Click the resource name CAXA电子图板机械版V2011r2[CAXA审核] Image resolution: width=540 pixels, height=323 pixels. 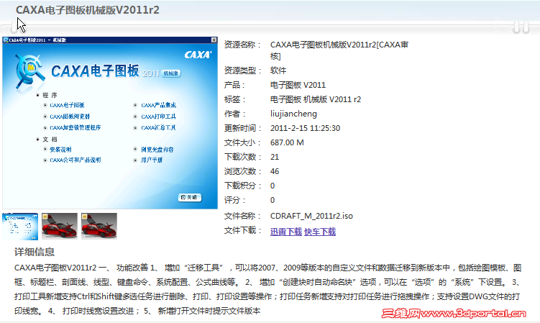point(339,50)
